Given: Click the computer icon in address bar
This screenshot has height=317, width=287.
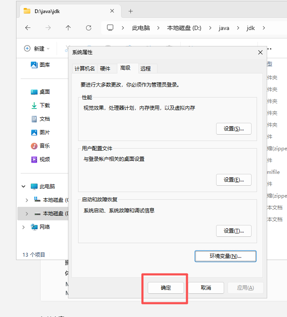Looking at the screenshot, I should [x=110, y=28].
